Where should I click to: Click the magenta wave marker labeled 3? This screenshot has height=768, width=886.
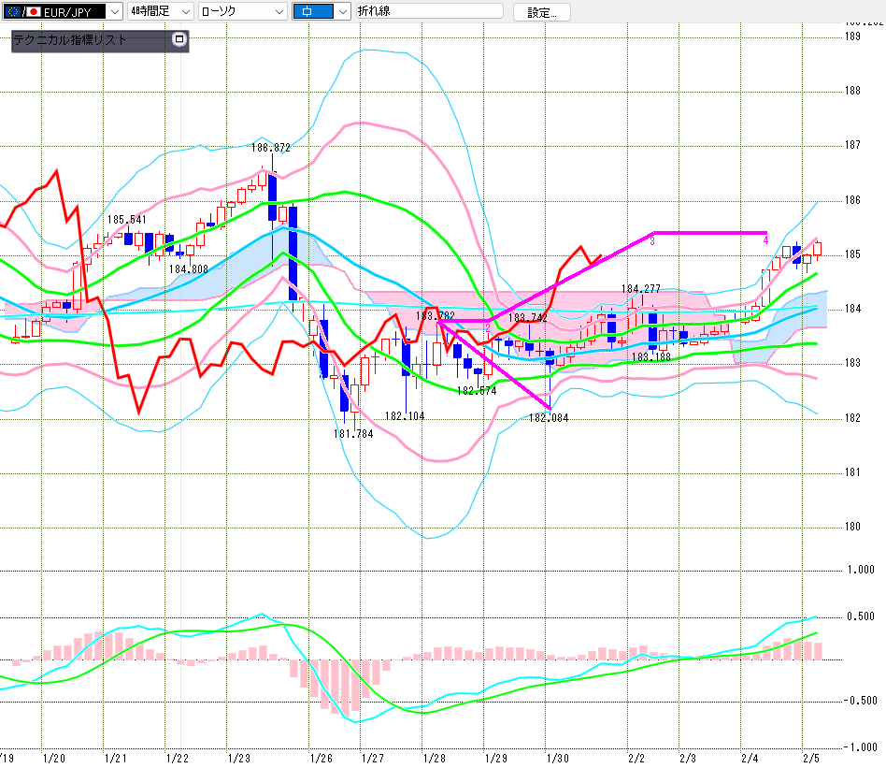coord(651,241)
